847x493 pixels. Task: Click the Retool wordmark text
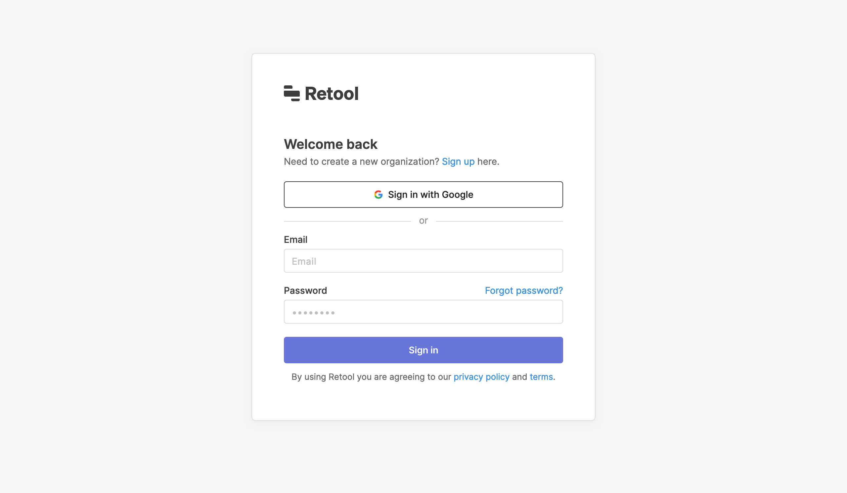point(332,93)
